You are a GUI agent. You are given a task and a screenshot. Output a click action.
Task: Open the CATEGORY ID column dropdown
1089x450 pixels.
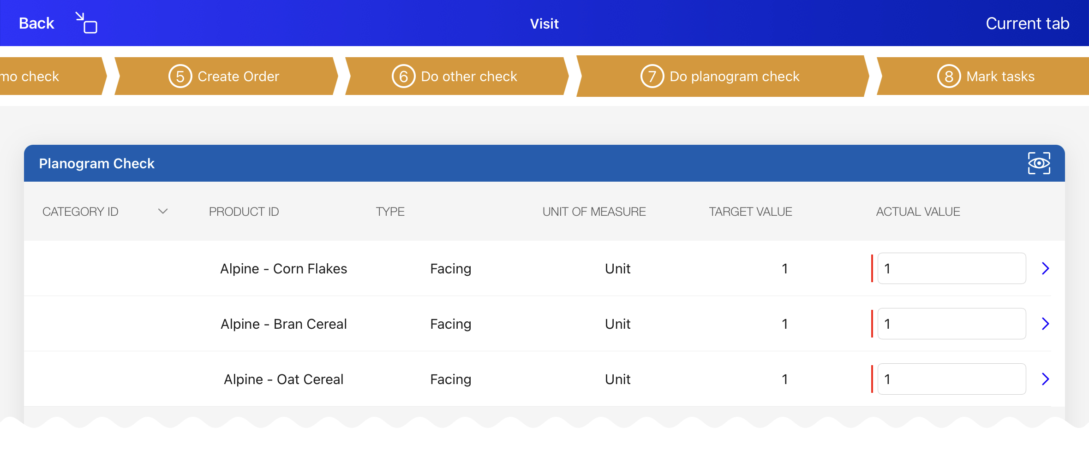[x=162, y=211]
